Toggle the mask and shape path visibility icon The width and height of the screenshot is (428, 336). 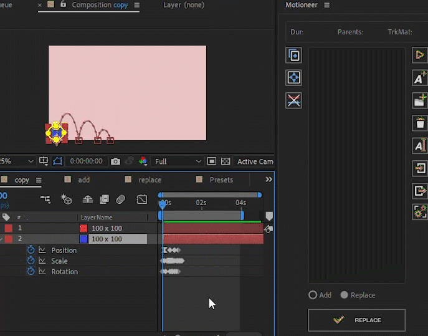point(57,161)
